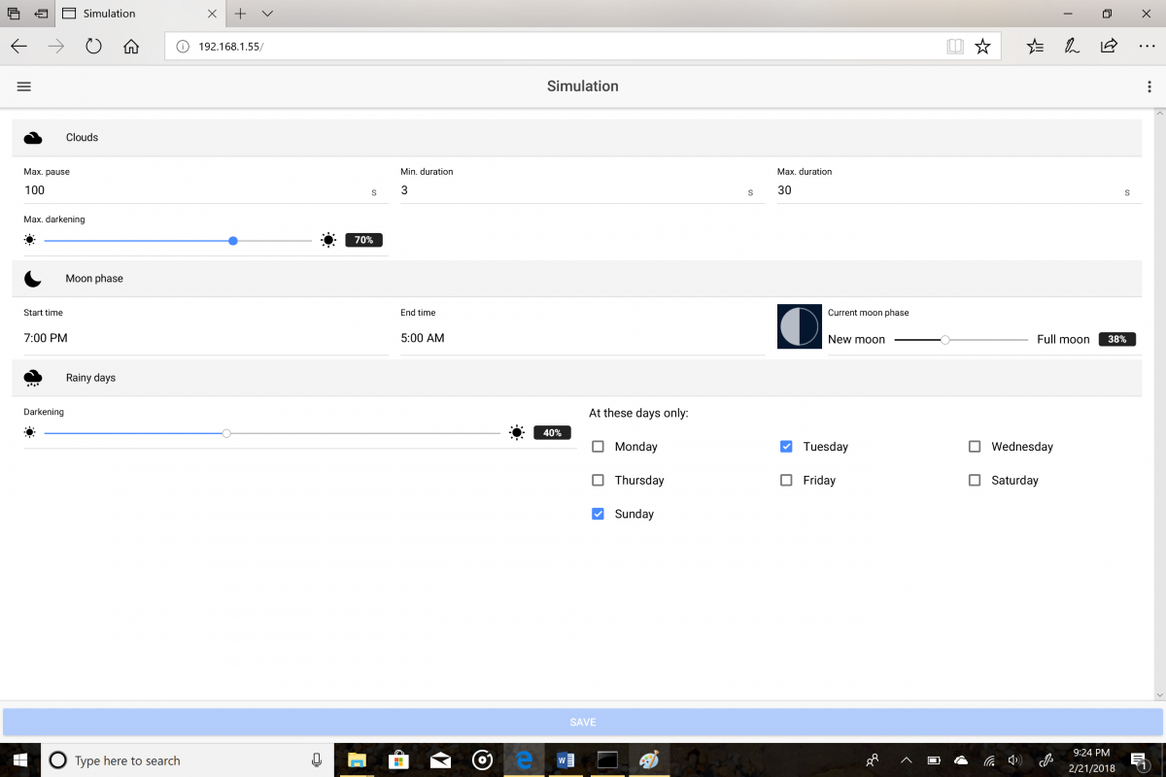Viewport: 1166px width, 777px height.
Task: Open the People icon in taskbar
Action: pos(874,760)
